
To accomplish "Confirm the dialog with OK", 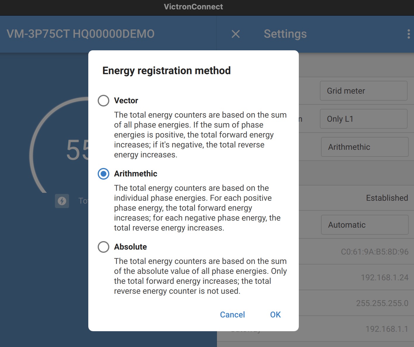I will [275, 315].
